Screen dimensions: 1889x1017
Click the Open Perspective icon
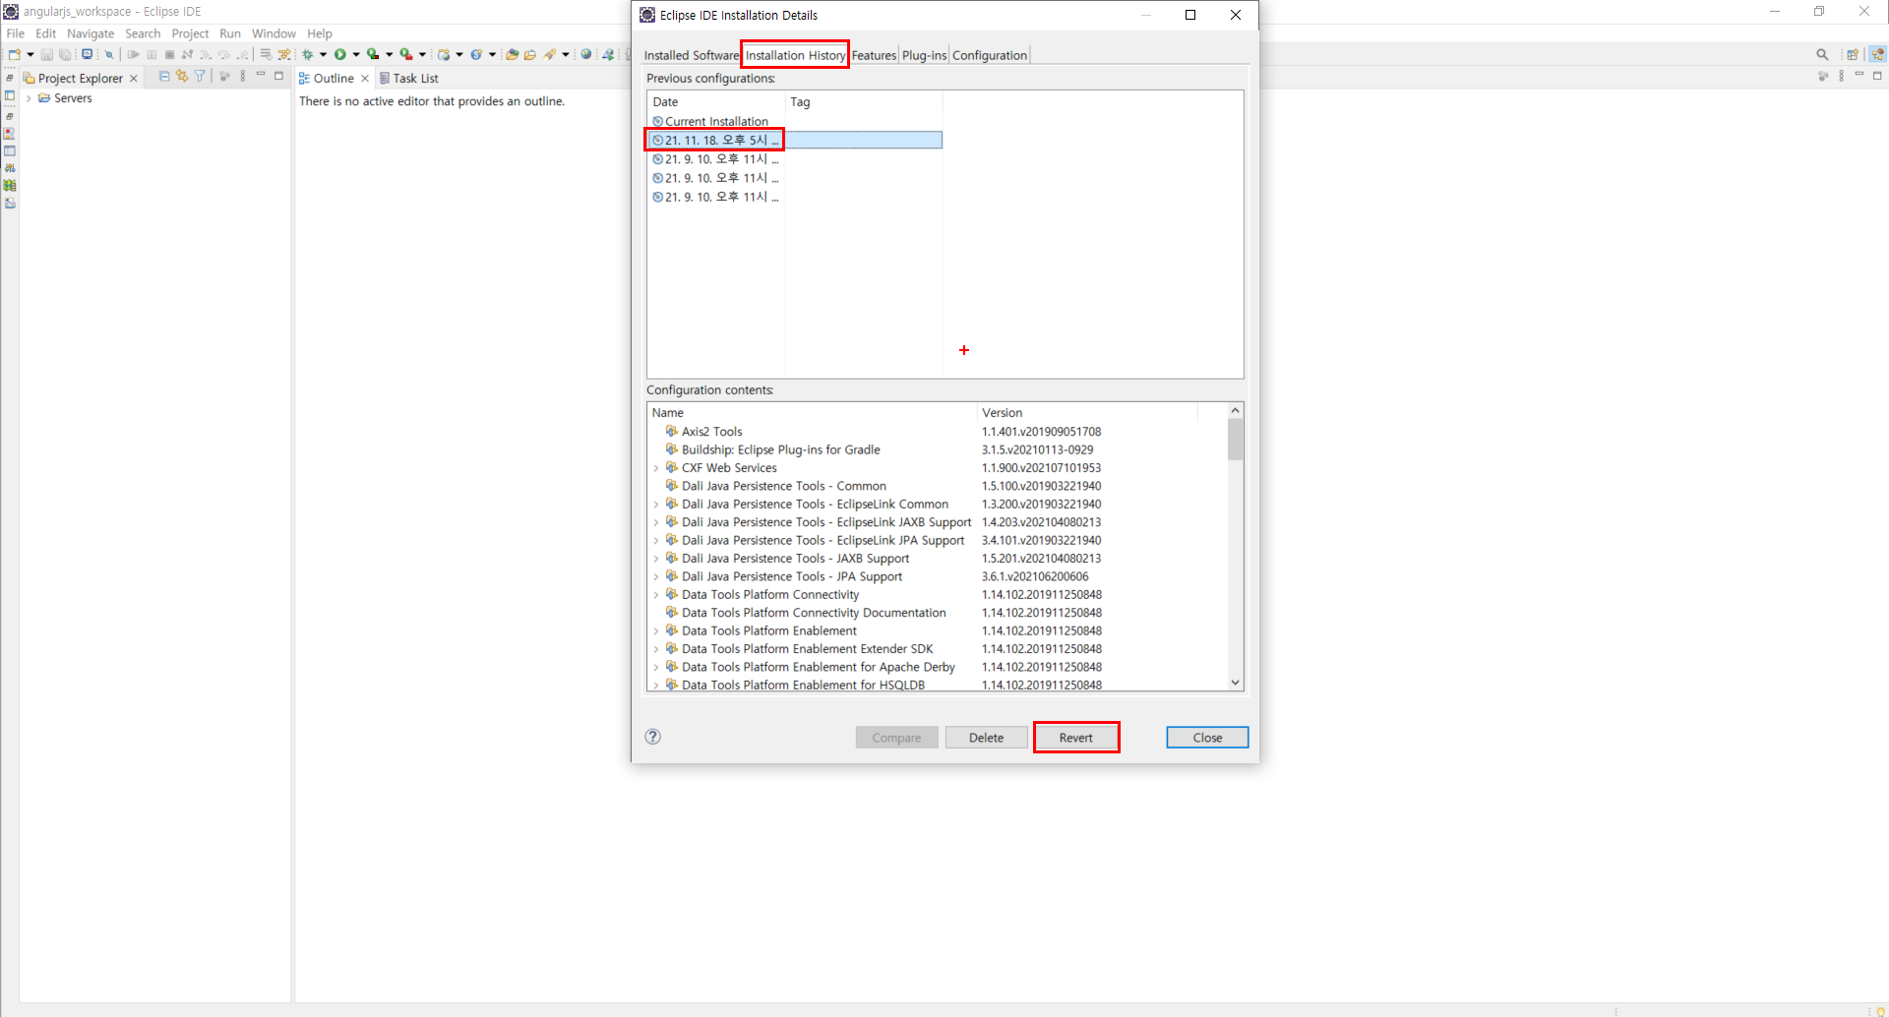1853,54
